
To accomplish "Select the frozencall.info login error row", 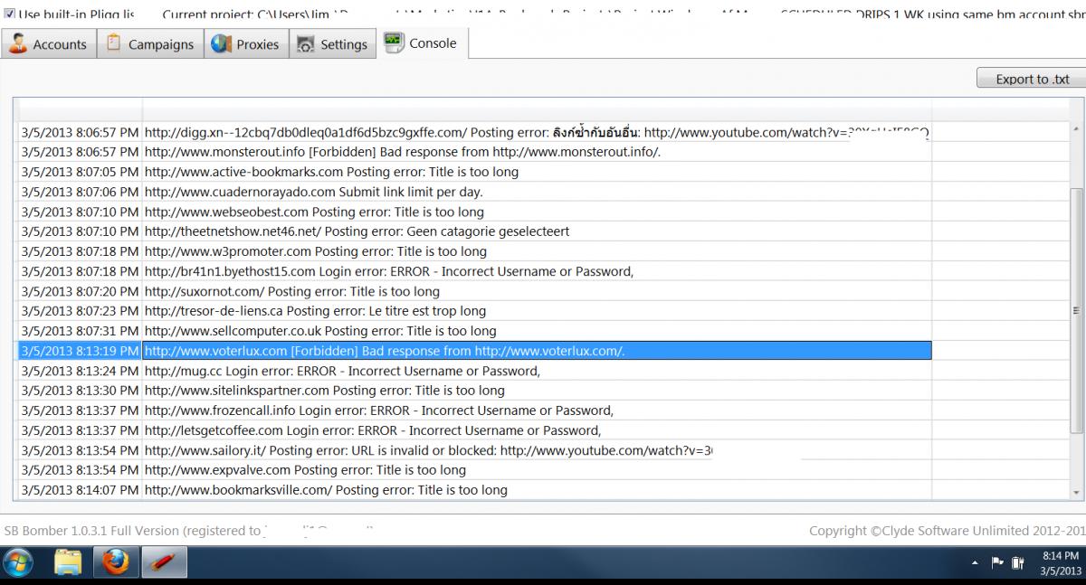I will tap(475, 410).
